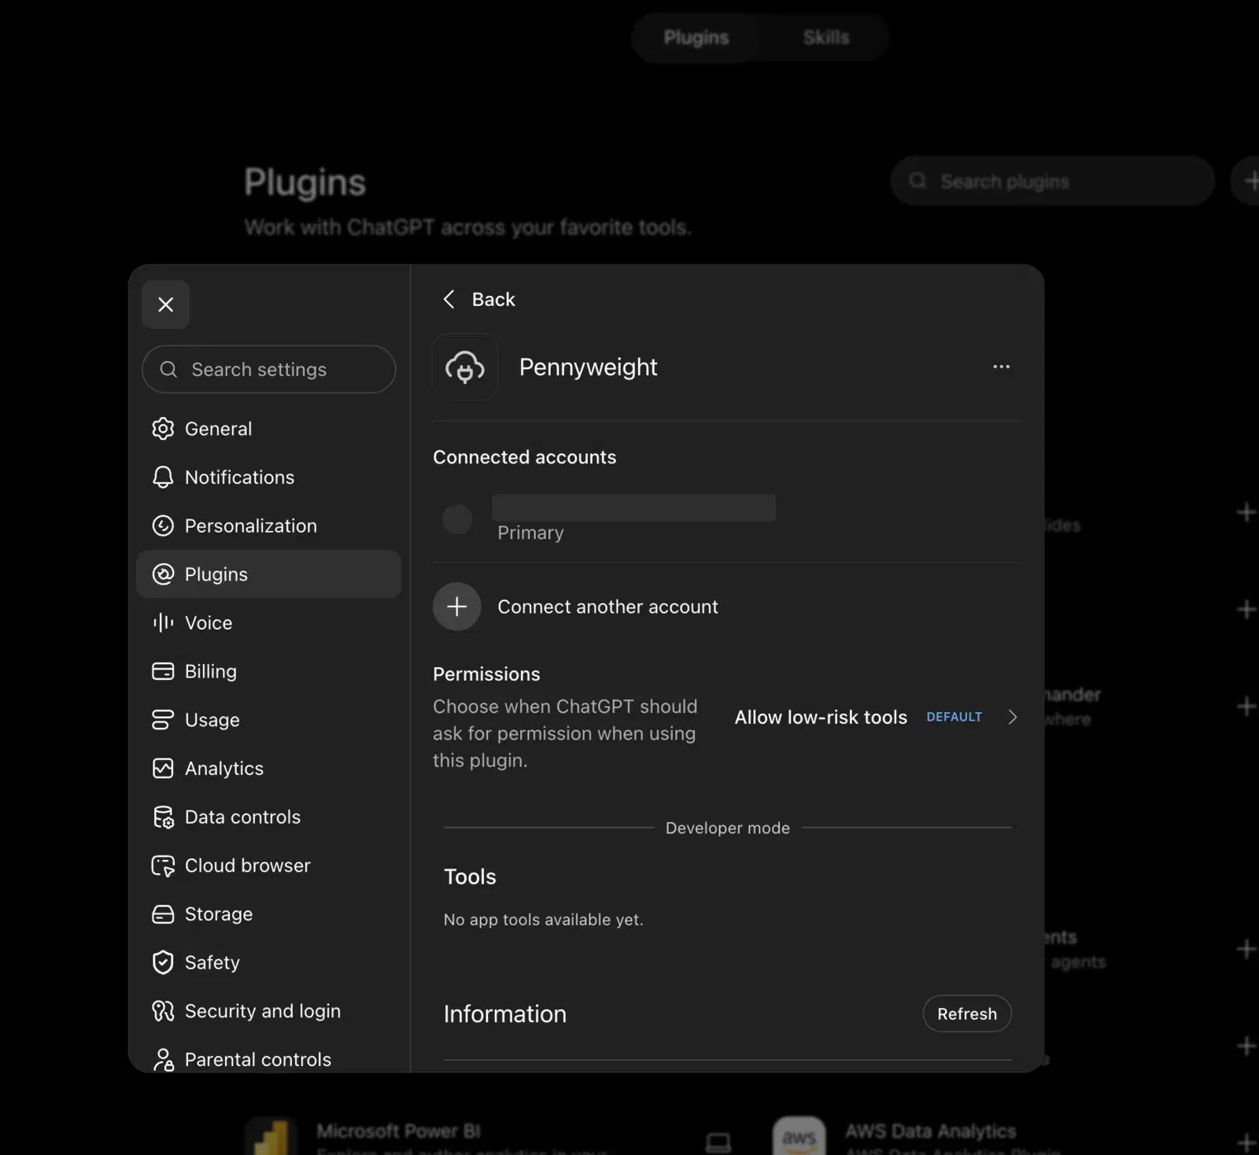Screen dimensions: 1259x1155
Task: Click the Information section heading
Action: 505,1014
